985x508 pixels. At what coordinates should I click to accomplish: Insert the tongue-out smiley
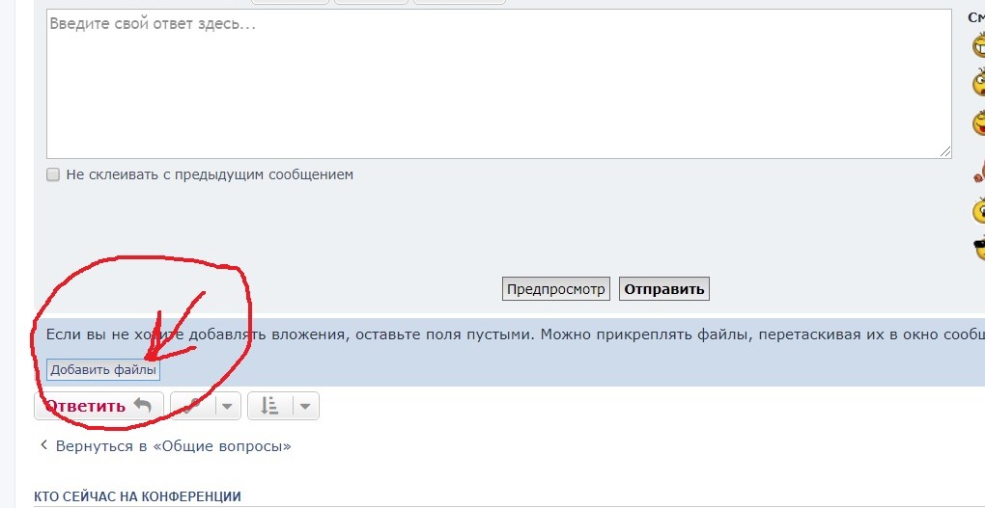pos(977,124)
